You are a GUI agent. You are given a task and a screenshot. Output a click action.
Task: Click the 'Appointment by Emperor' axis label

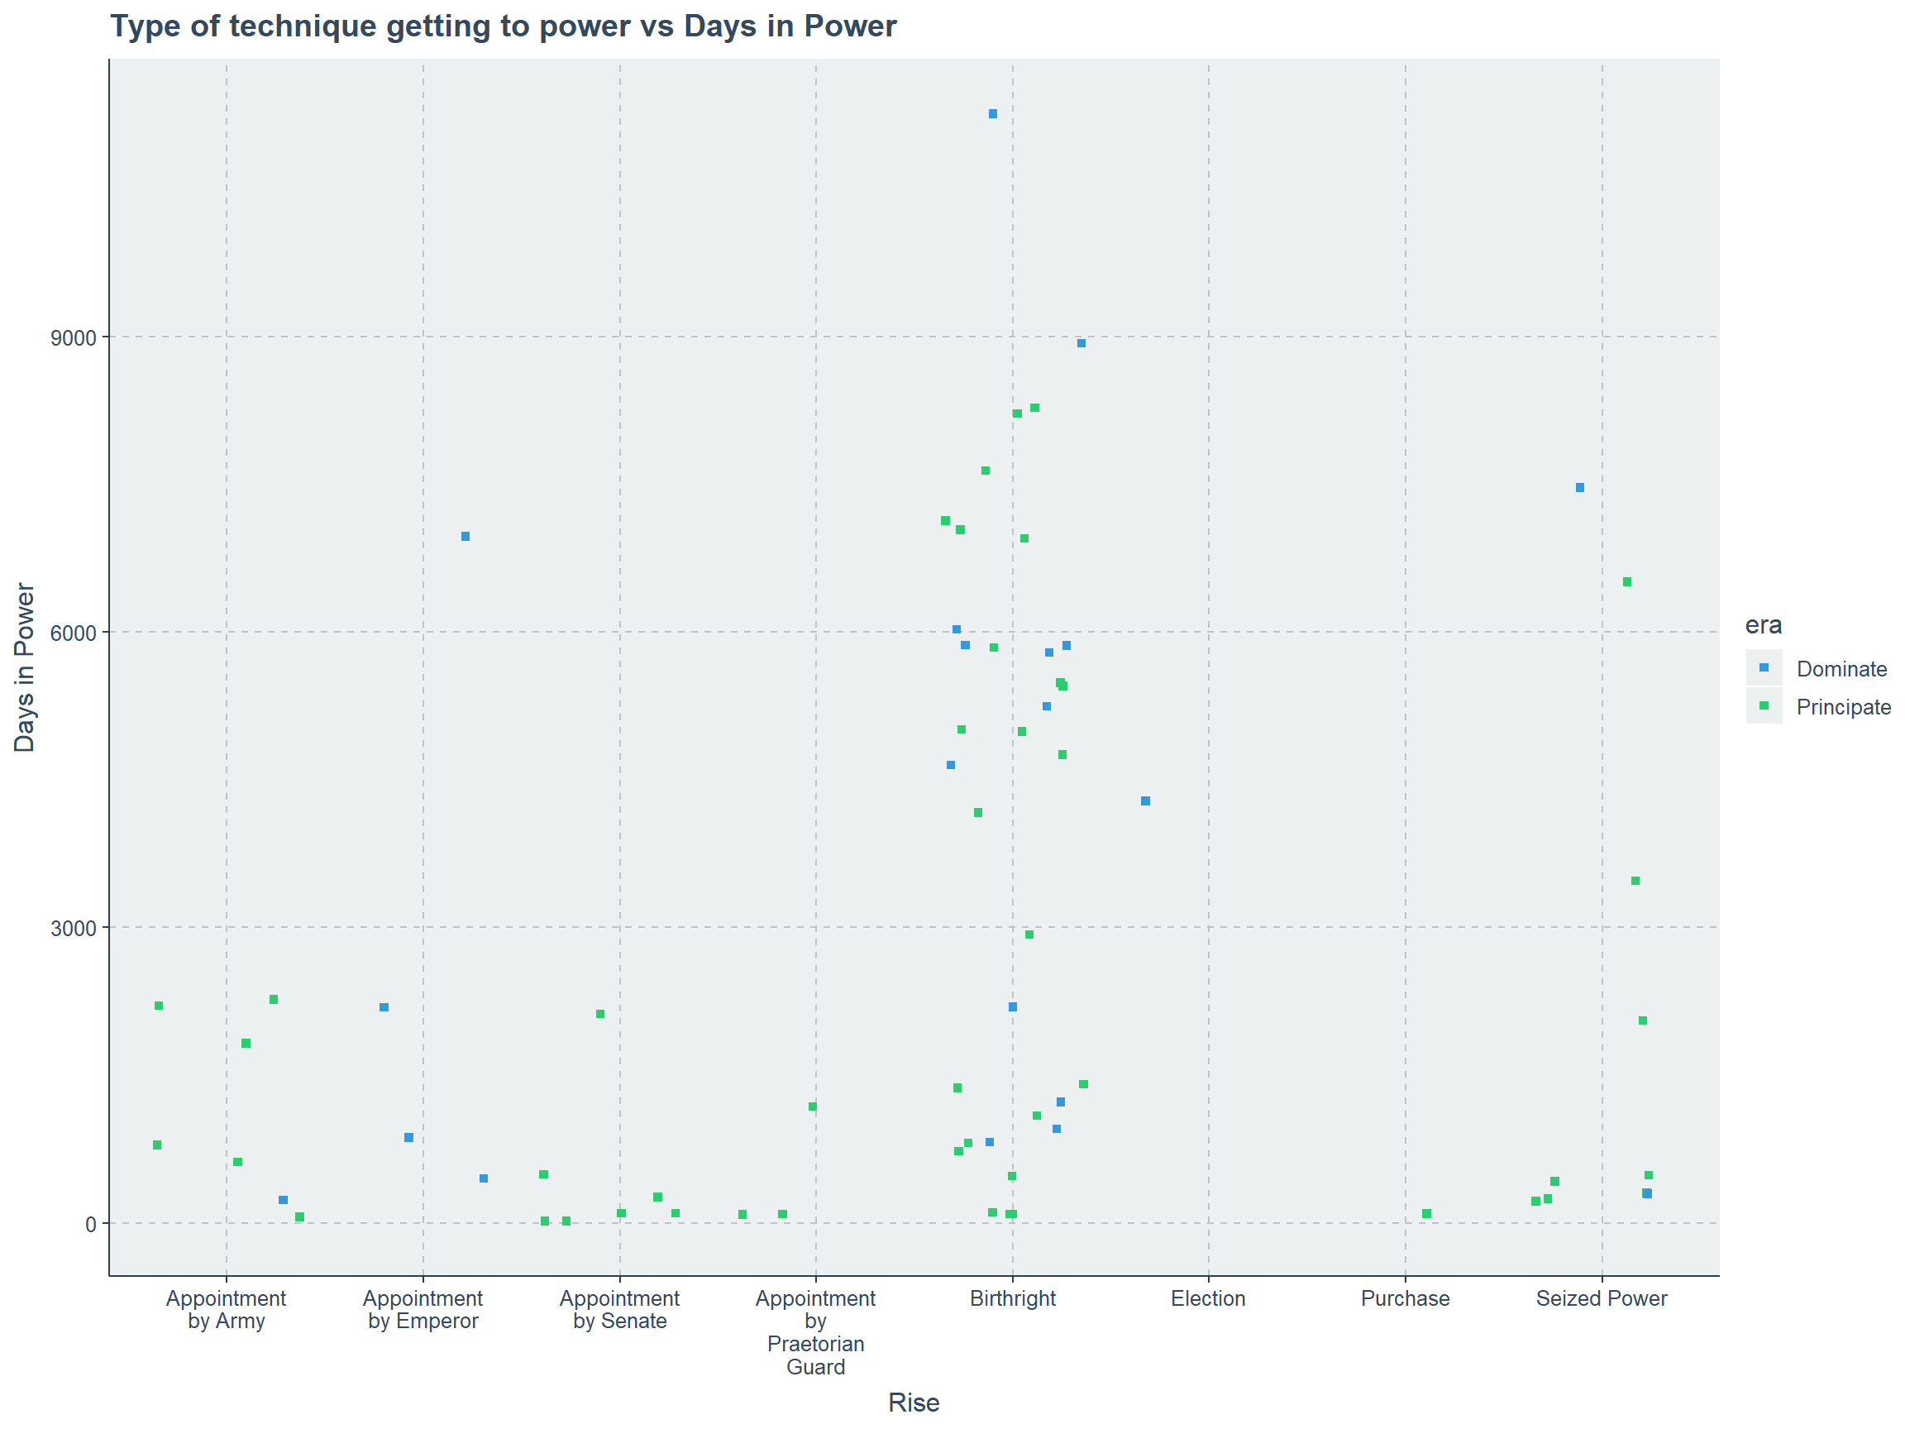tap(423, 1309)
